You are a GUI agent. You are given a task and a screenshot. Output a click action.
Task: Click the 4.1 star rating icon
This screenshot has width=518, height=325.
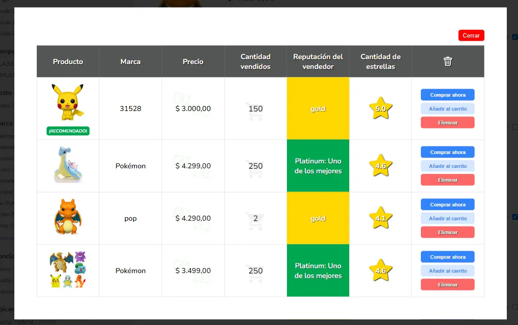coord(381,218)
